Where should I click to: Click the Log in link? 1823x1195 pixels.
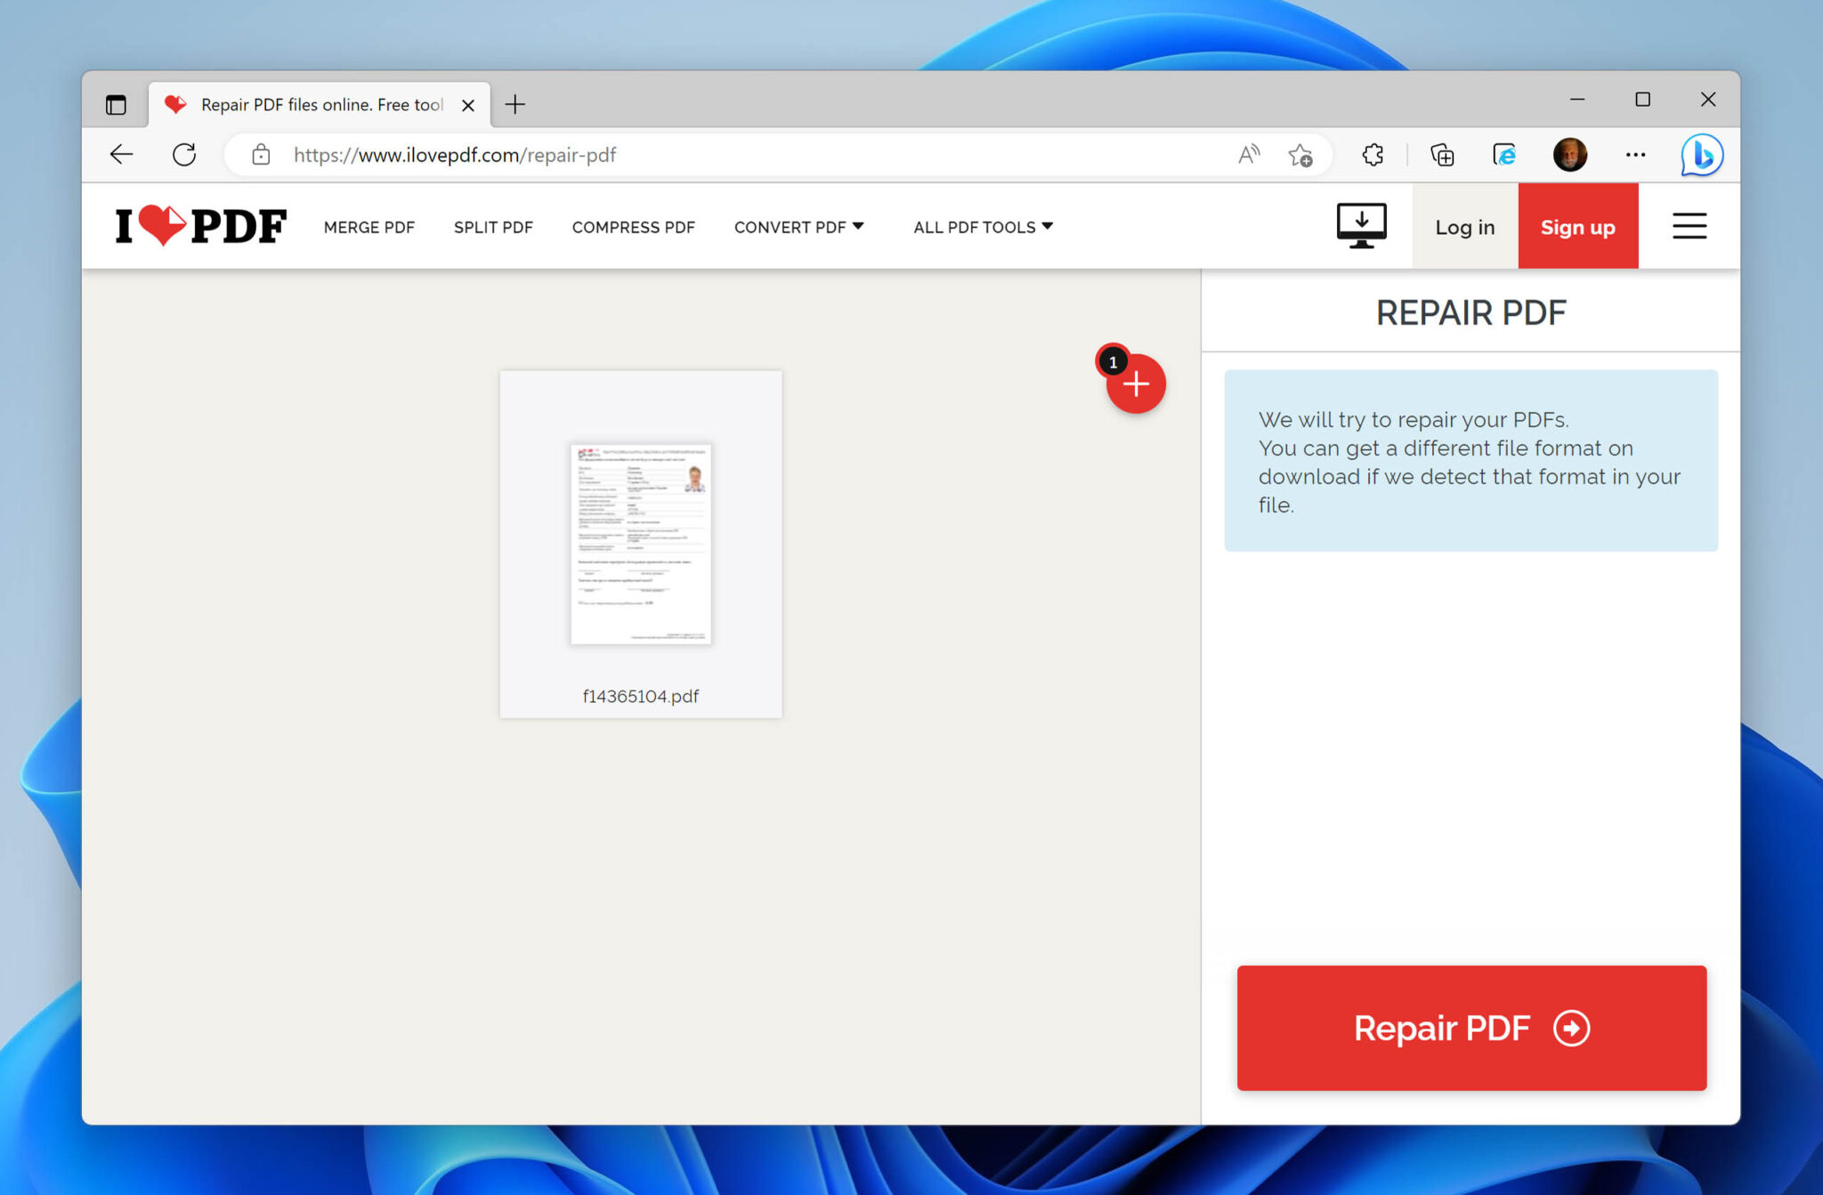(1463, 227)
